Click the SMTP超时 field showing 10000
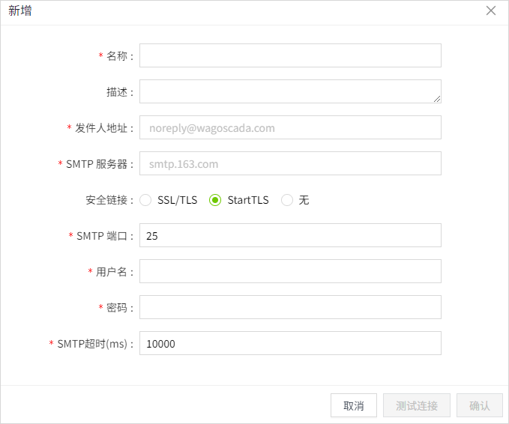Image resolution: width=509 pixels, height=424 pixels. coord(290,343)
